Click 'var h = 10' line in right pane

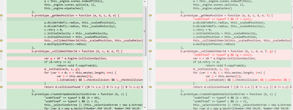(224, 58)
